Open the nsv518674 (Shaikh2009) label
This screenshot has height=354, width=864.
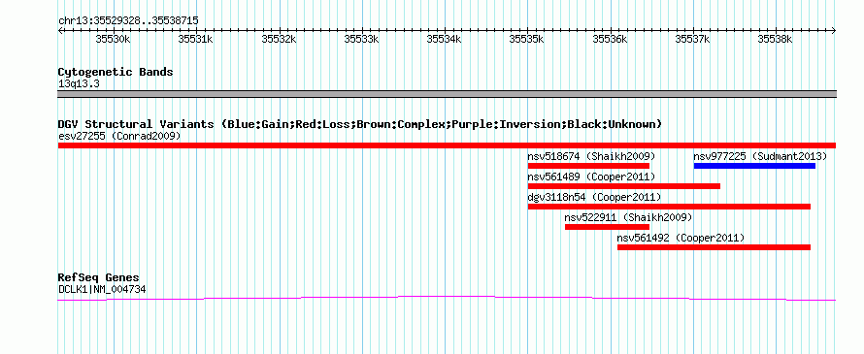point(591,156)
